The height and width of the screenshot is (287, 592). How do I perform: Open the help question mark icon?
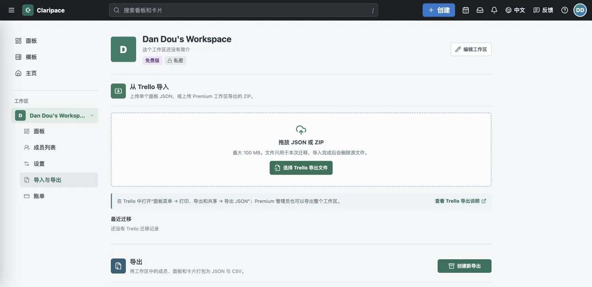(x=565, y=10)
